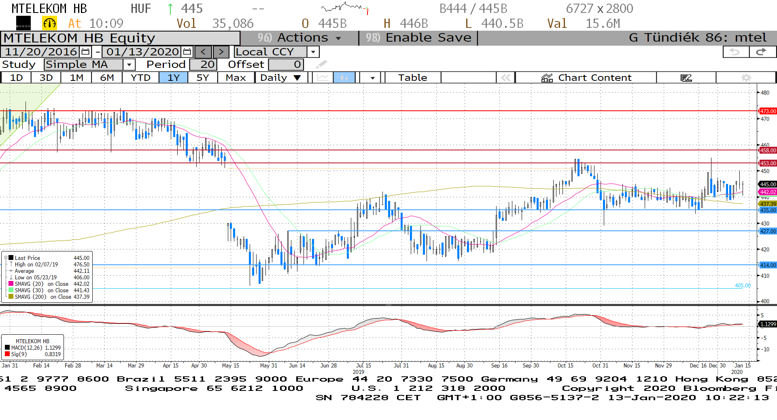This screenshot has width=777, height=420.
Task: Switch to line chart style icon
Action: point(323,78)
